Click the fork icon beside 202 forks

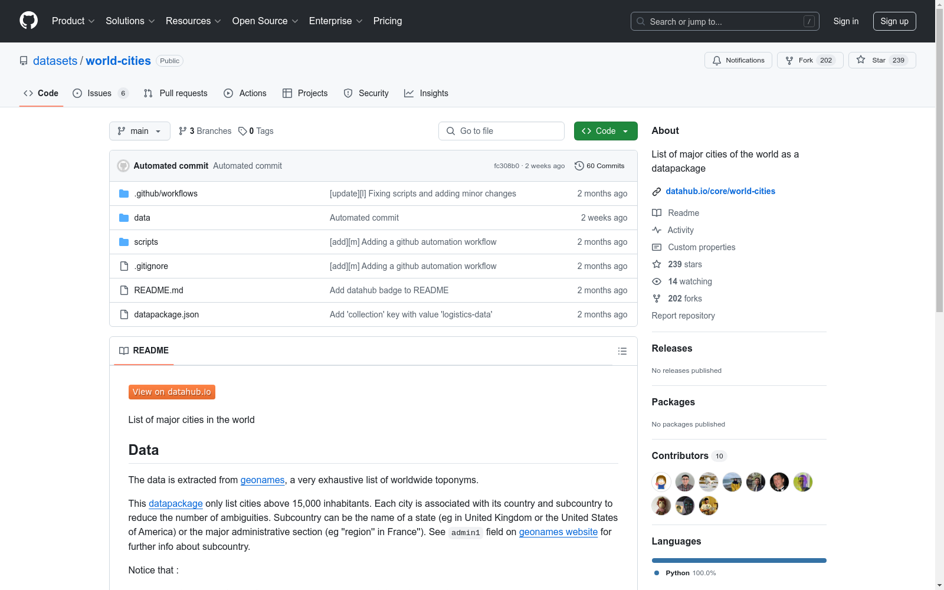[657, 299]
